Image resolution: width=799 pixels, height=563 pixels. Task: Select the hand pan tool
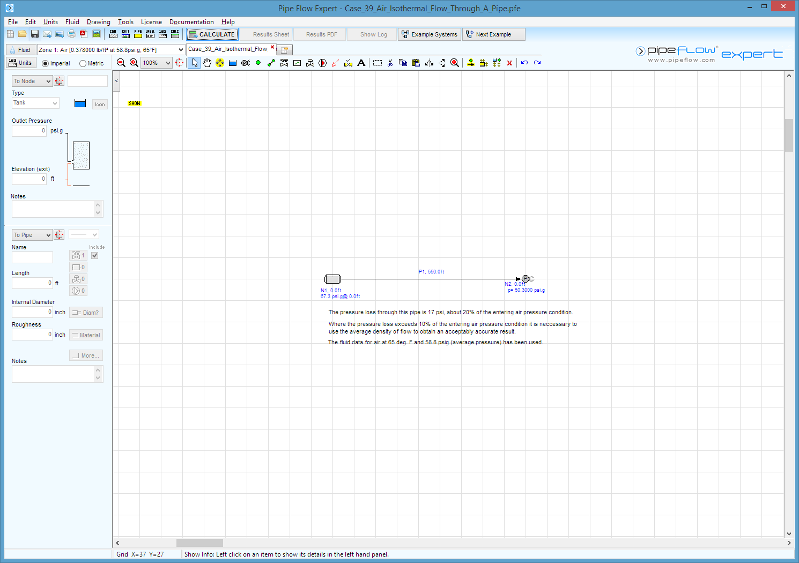pyautogui.click(x=207, y=63)
